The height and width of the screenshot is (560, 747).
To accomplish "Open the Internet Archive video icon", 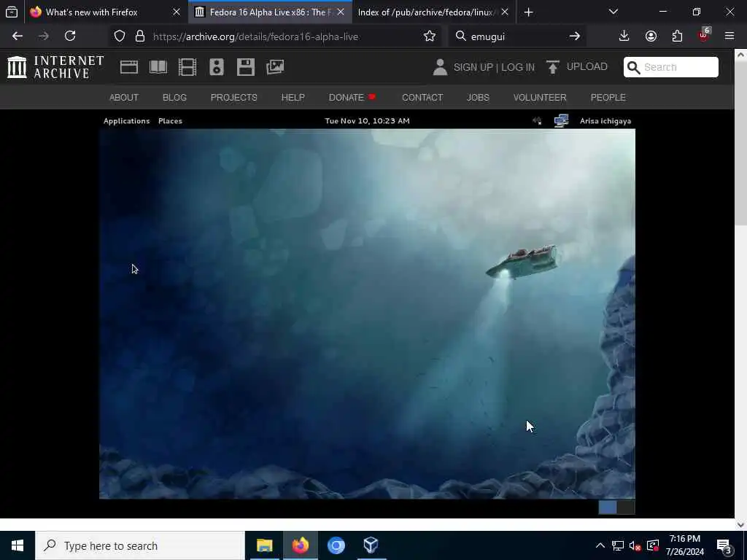I will coord(187,67).
